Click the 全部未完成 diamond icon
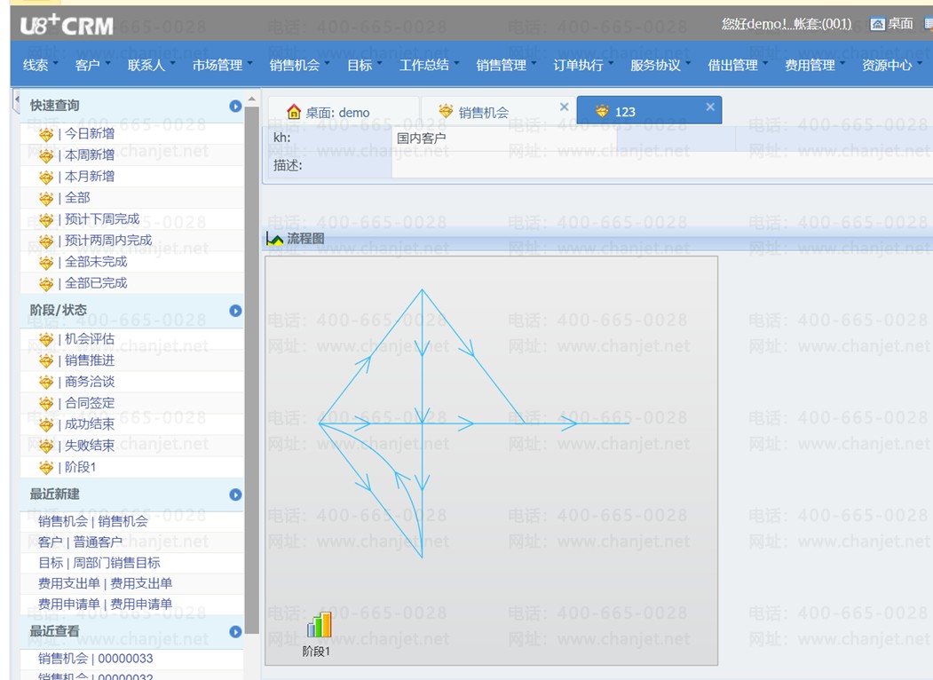The image size is (933, 680). [46, 263]
